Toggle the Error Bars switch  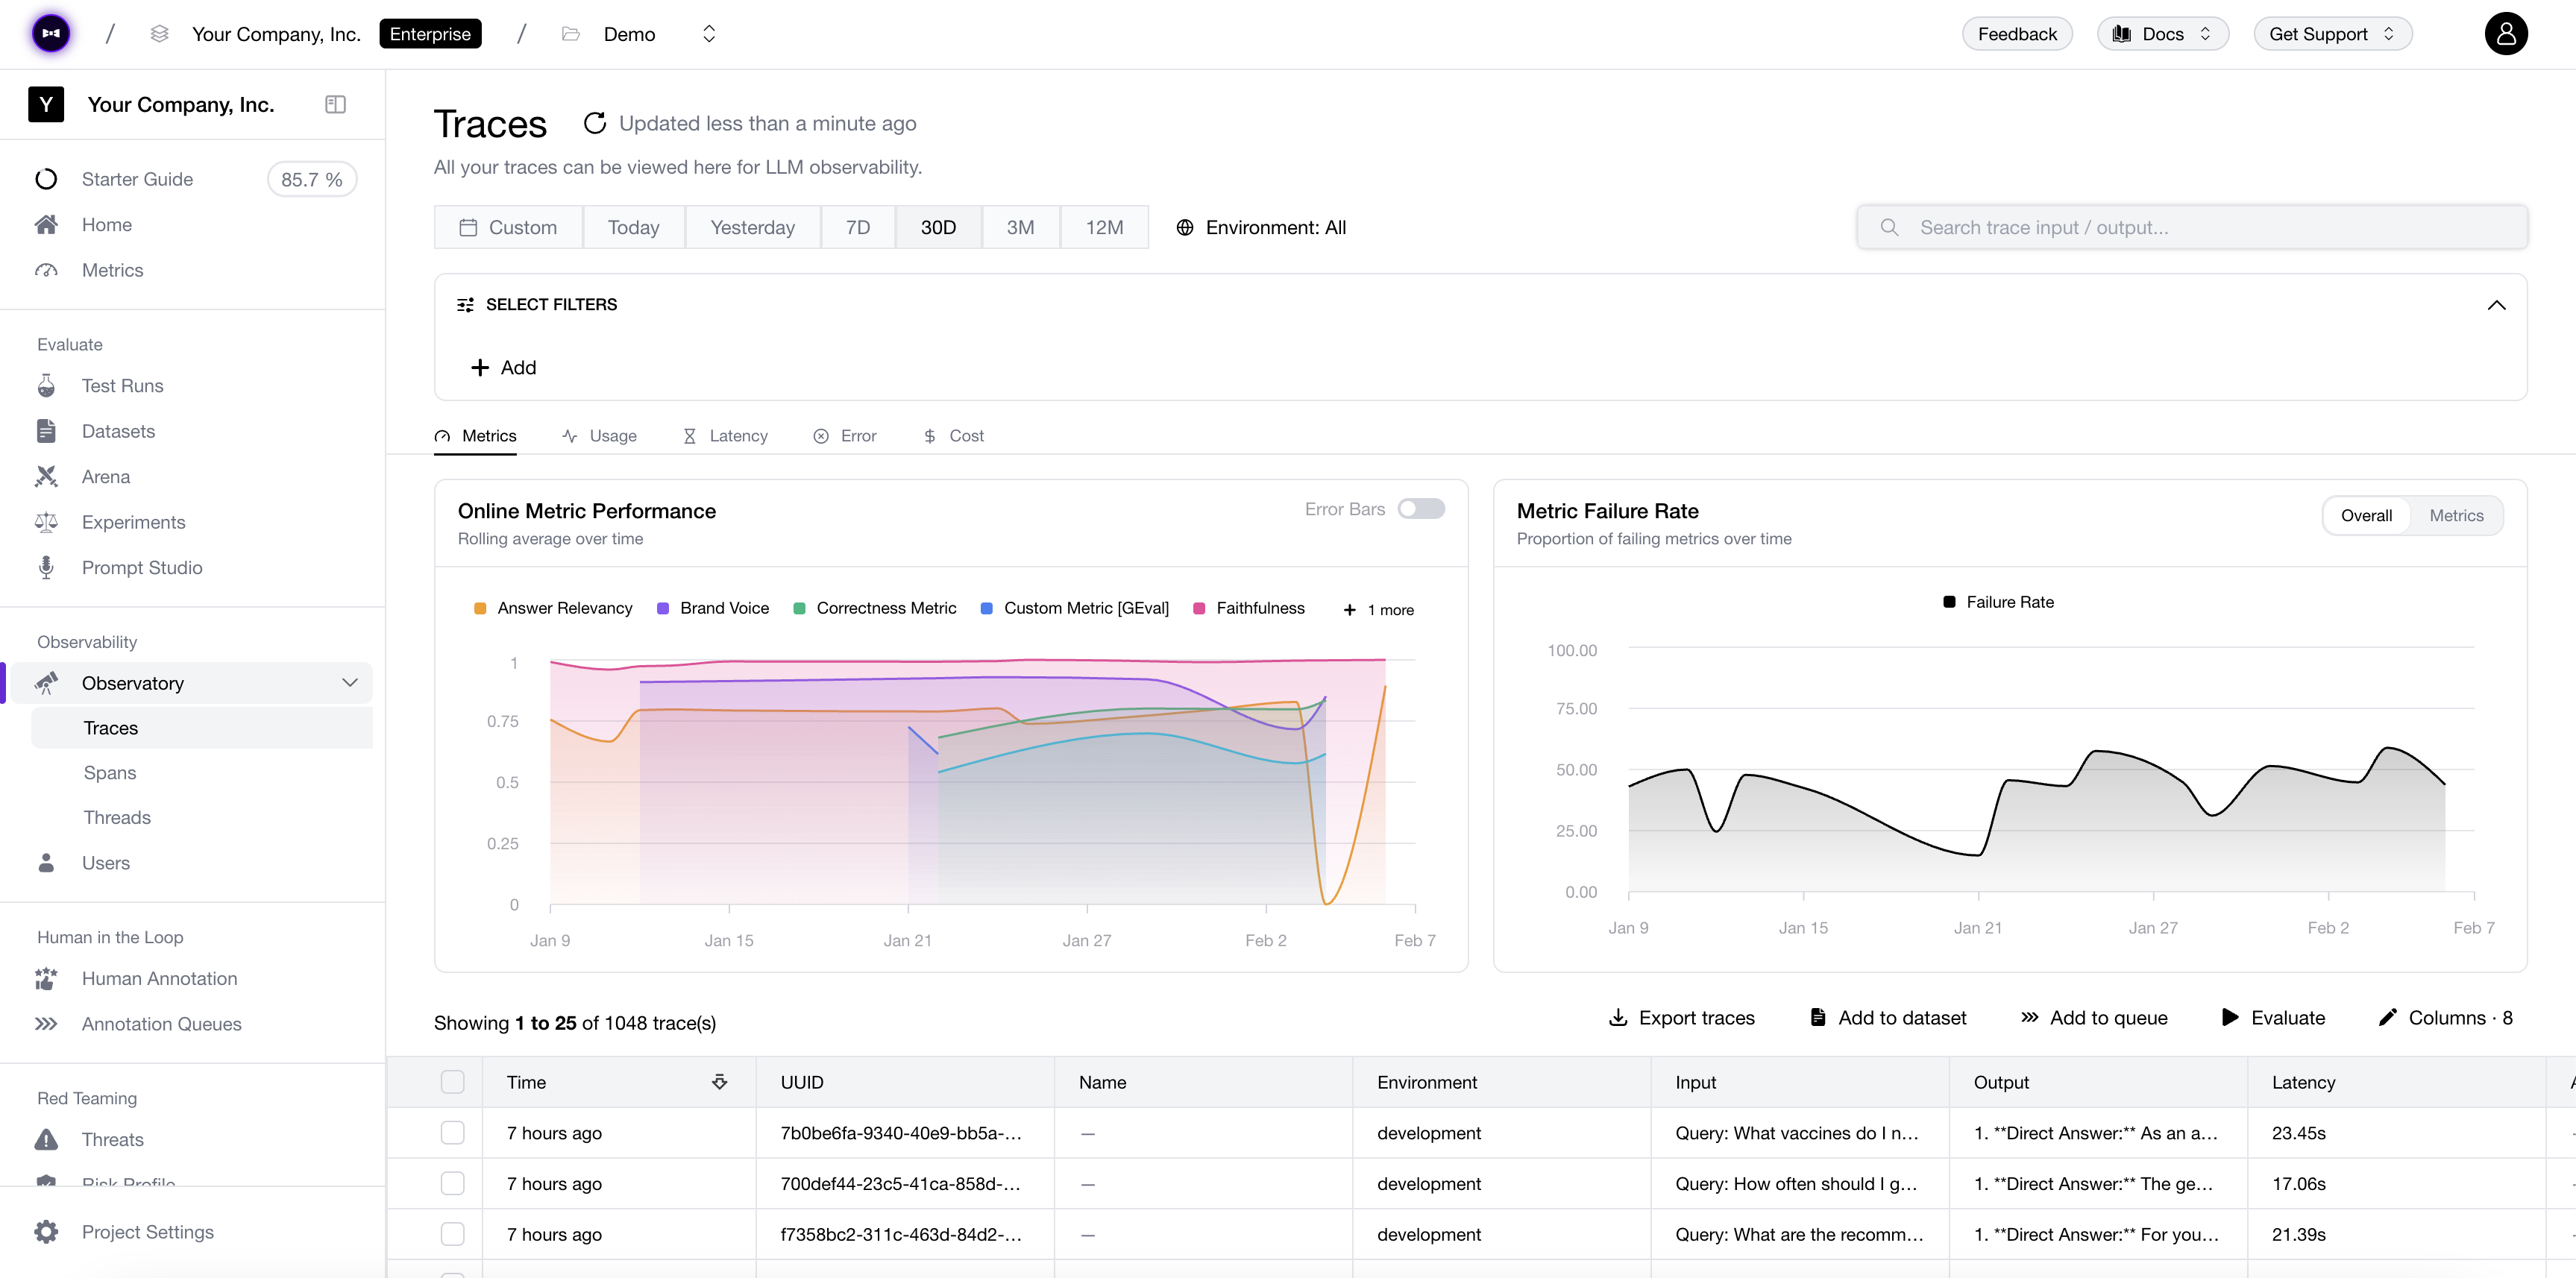coord(1421,509)
